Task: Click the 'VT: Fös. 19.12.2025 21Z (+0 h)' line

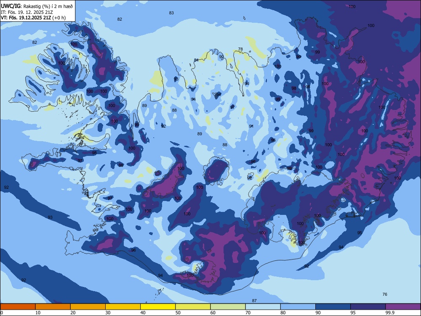Action: (33, 18)
